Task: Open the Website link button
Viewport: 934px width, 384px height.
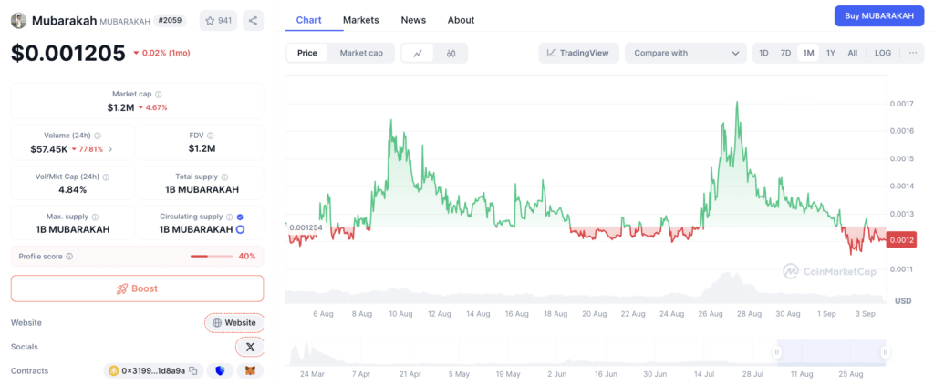Action: click(x=234, y=323)
